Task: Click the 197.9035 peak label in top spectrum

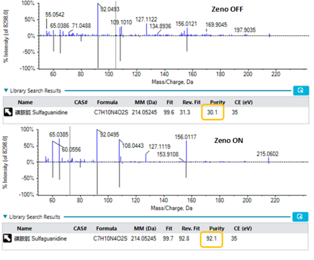Action: pyautogui.click(x=245, y=29)
